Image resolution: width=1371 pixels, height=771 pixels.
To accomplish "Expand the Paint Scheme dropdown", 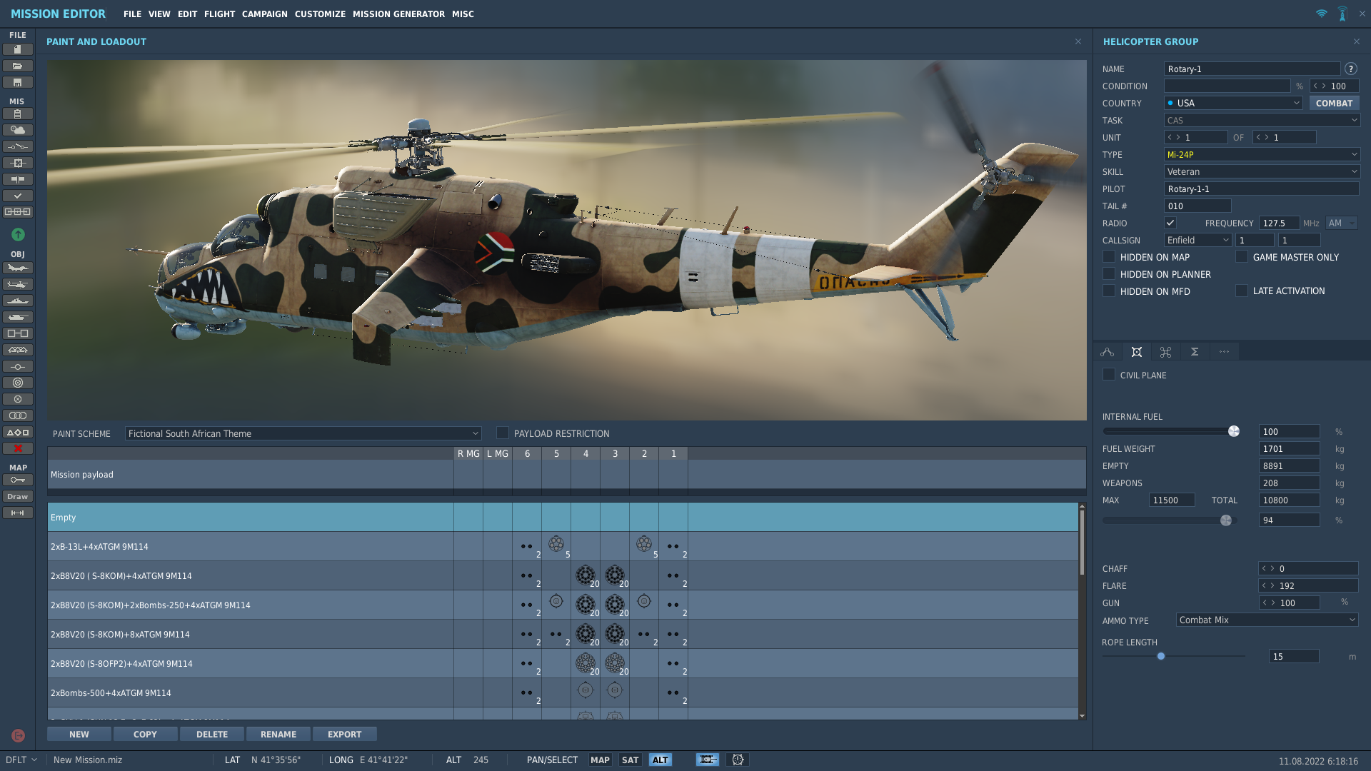I will [x=303, y=433].
